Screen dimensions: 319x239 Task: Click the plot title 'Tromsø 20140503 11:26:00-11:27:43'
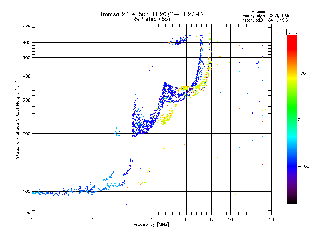point(151,14)
